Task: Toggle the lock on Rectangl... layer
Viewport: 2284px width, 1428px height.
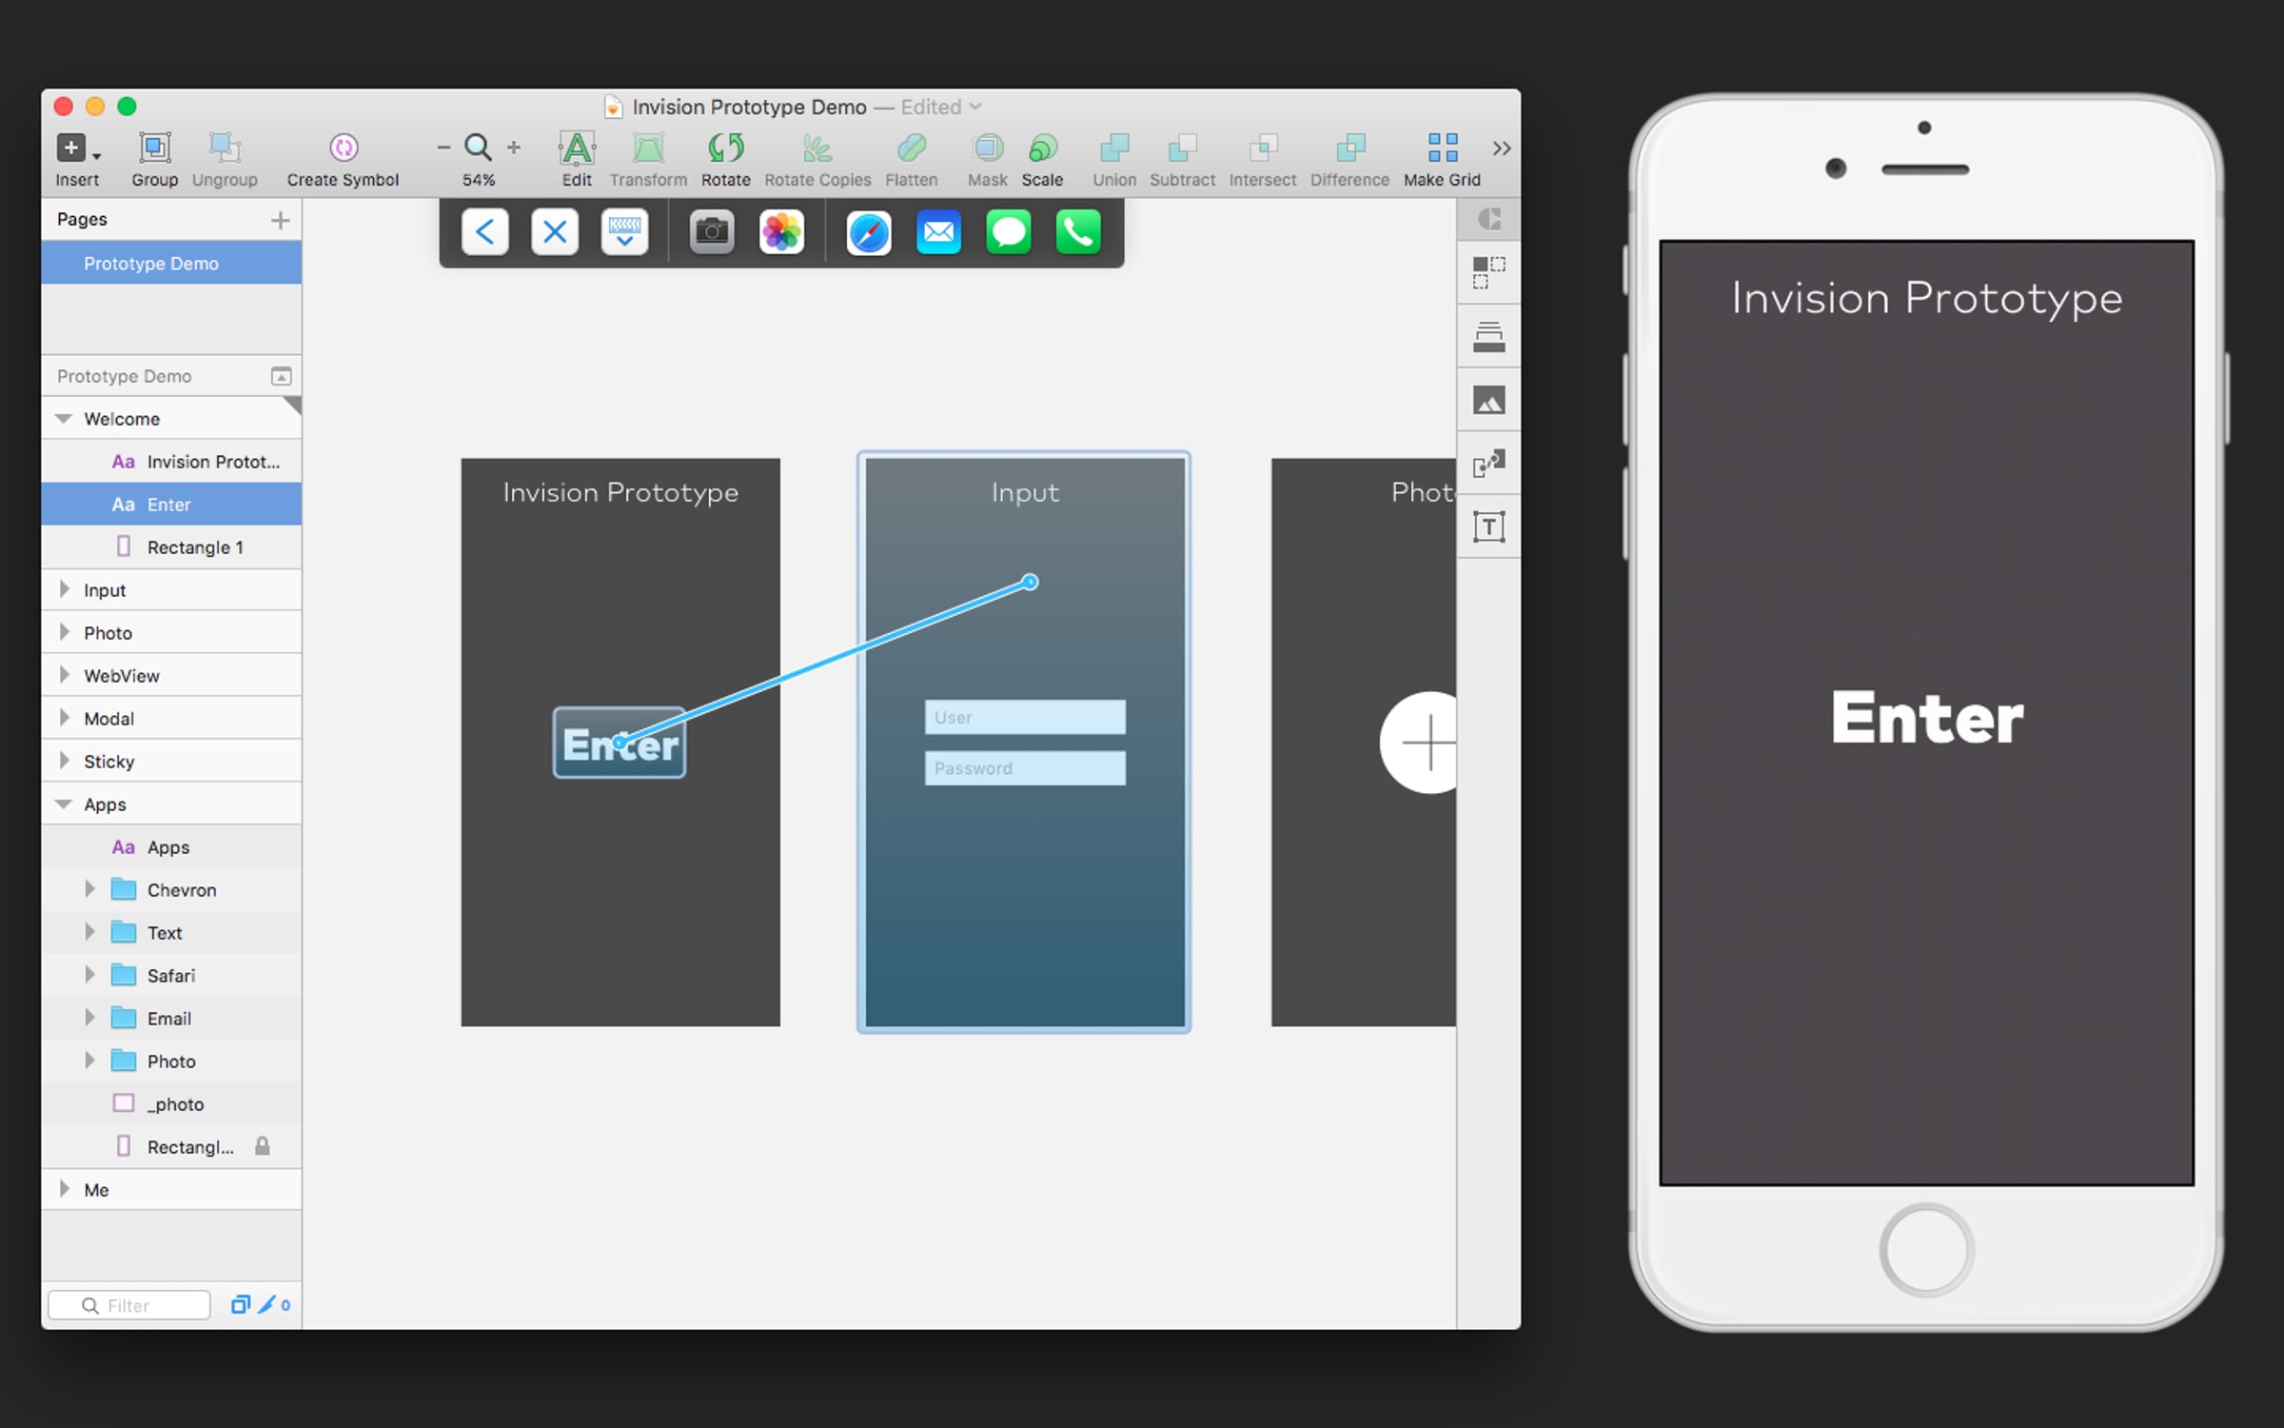Action: coord(263,1146)
